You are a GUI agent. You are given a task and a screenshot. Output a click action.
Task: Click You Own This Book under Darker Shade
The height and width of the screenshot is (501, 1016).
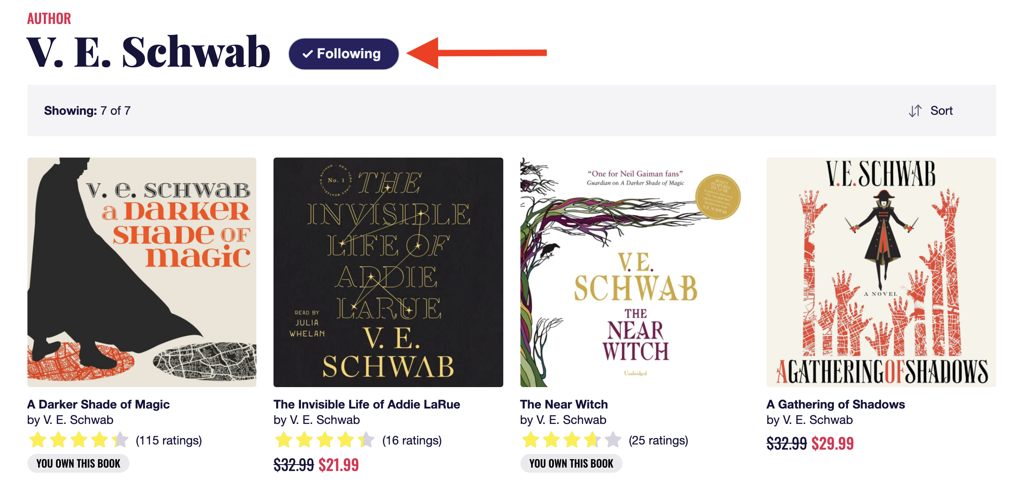pos(78,463)
